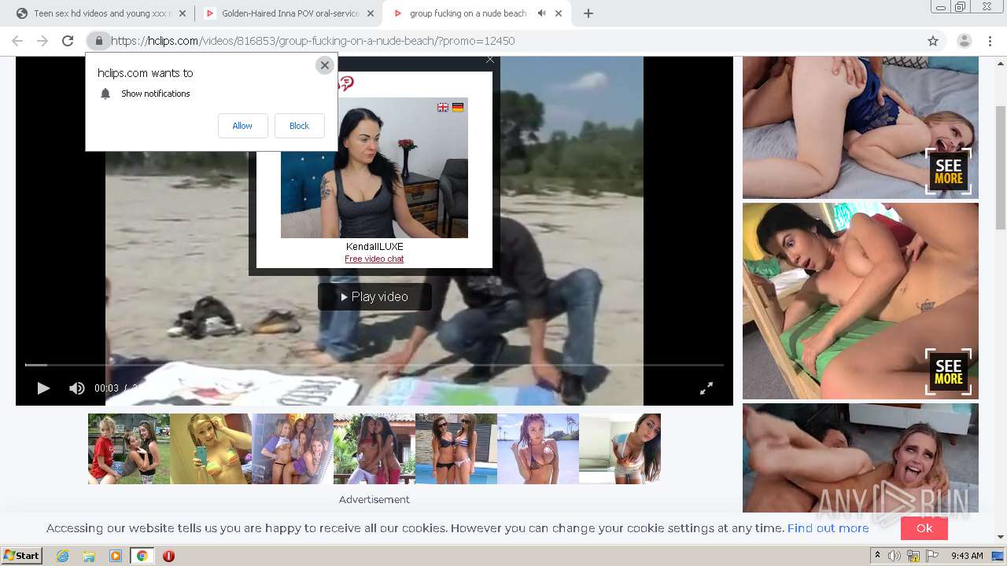1007x566 pixels.
Task: Expand hidden system tray icons
Action: [878, 556]
